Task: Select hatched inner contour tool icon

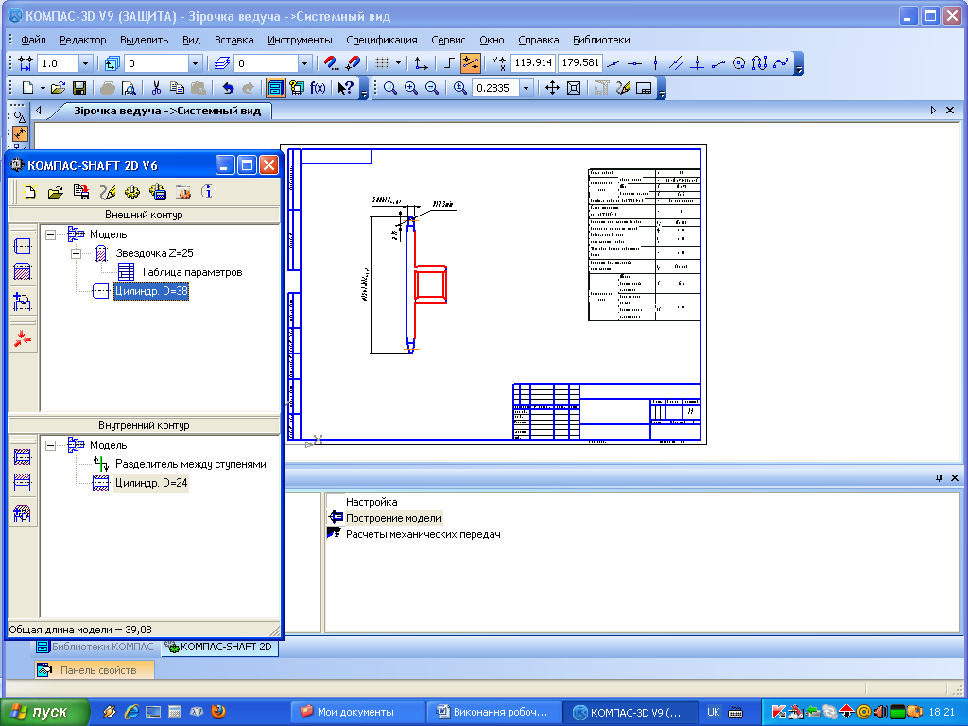Action: click(x=23, y=482)
